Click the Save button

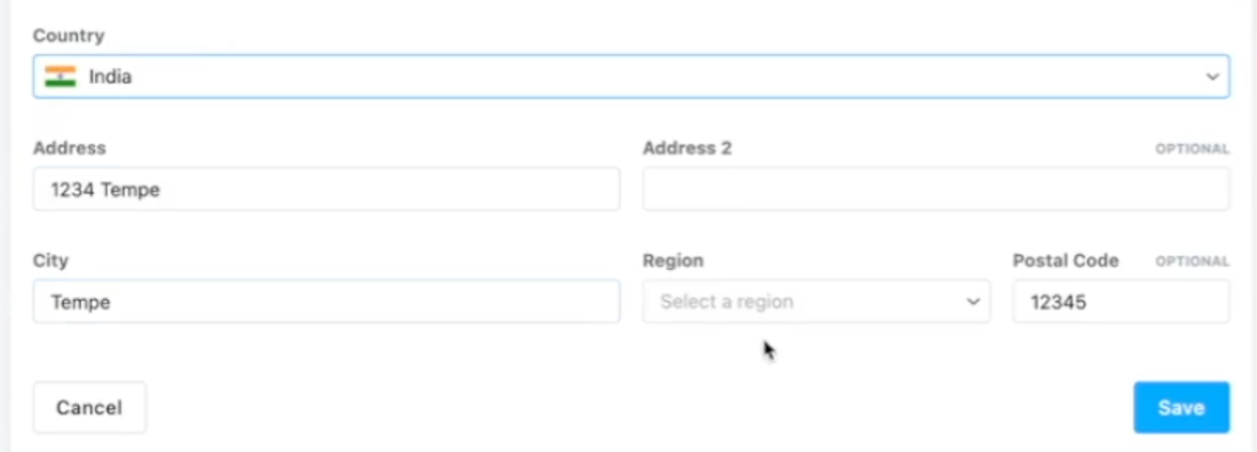coord(1182,407)
